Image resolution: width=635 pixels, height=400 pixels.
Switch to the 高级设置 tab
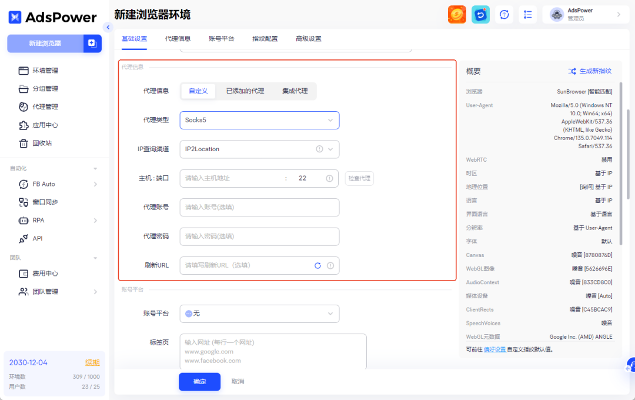pyautogui.click(x=308, y=39)
